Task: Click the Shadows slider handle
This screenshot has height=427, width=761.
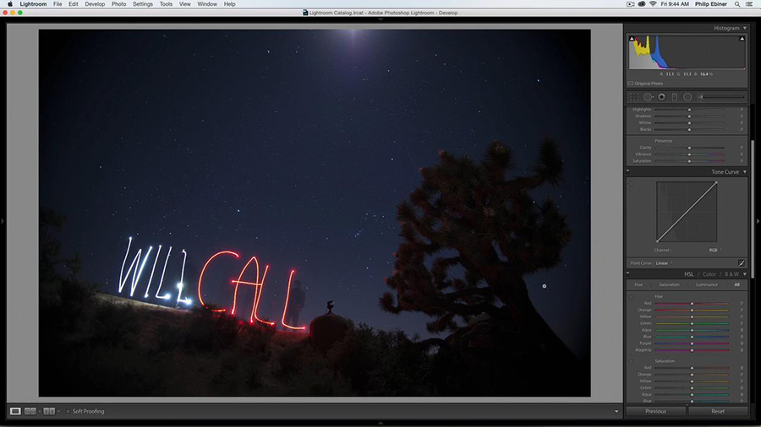Action: click(x=689, y=116)
